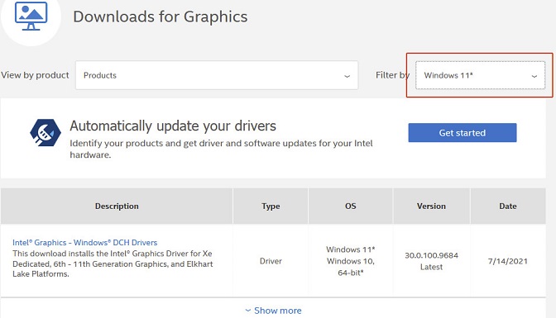Click the Products dropdown chevron arrow
Screen dimensions: 556x318
pos(347,76)
